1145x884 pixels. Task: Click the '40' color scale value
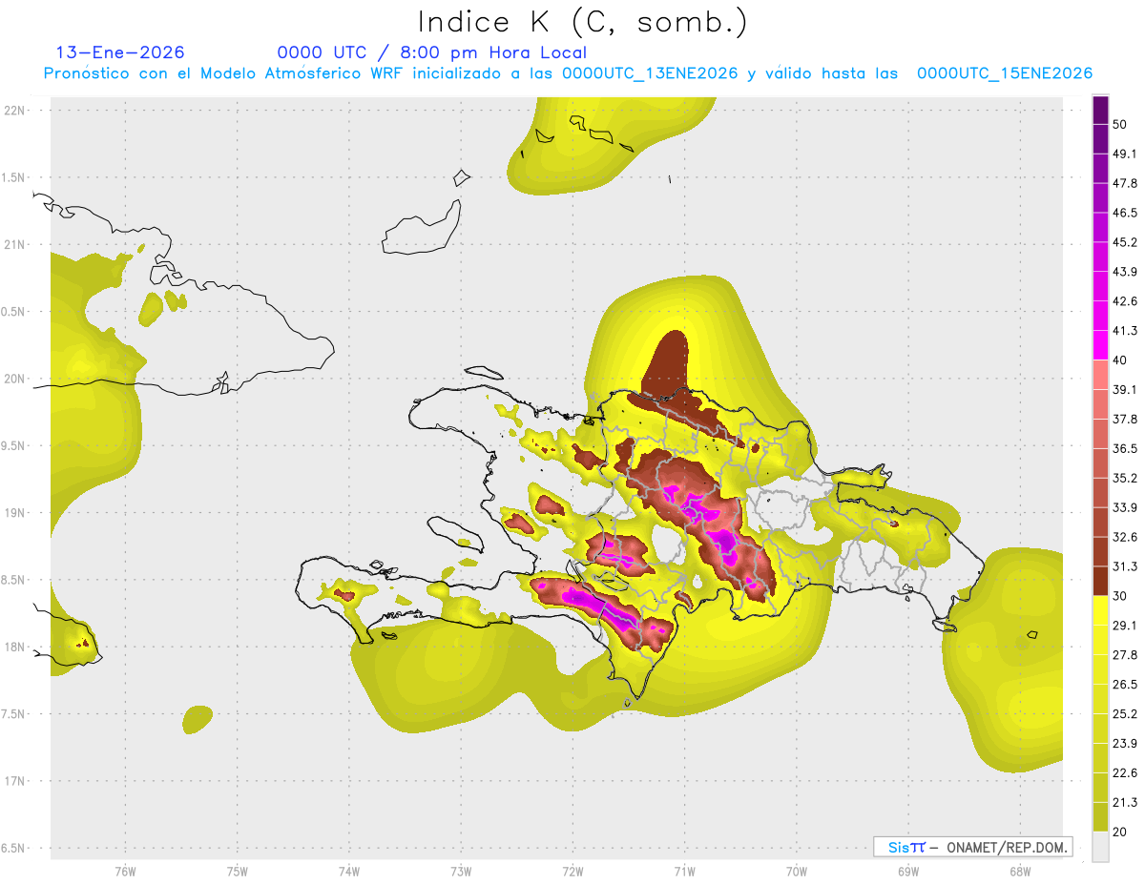(x=1119, y=360)
